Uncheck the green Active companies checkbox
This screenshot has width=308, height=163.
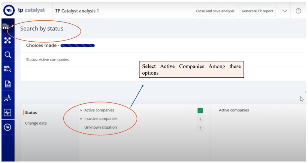click(200, 111)
